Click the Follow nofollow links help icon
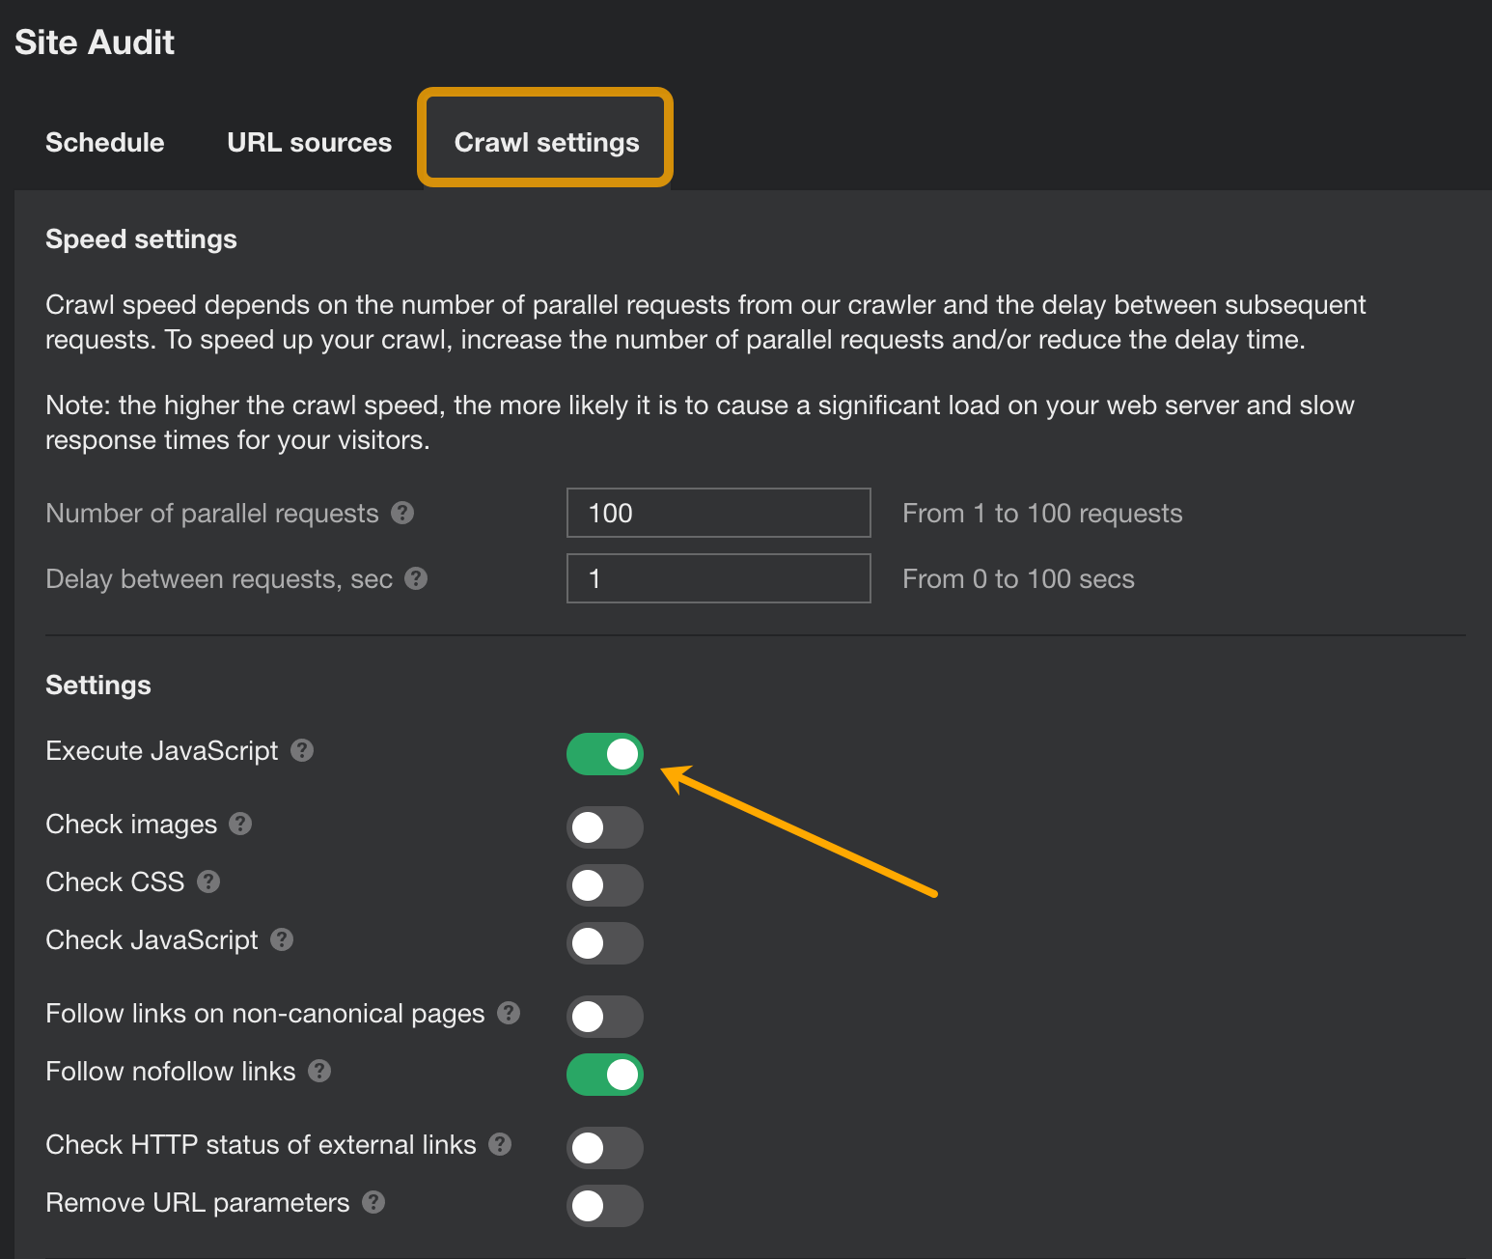1492x1259 pixels. click(319, 1072)
